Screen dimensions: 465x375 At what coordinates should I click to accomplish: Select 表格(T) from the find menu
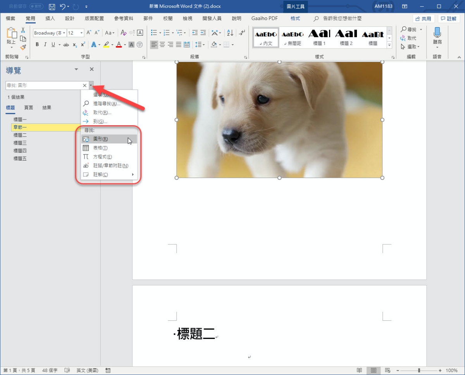(x=100, y=148)
